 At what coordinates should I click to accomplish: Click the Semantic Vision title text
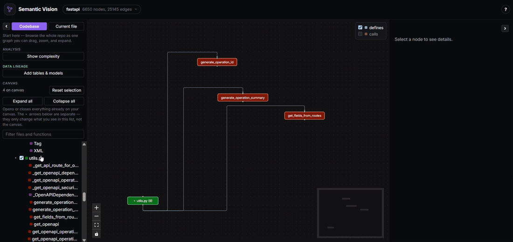click(x=38, y=9)
